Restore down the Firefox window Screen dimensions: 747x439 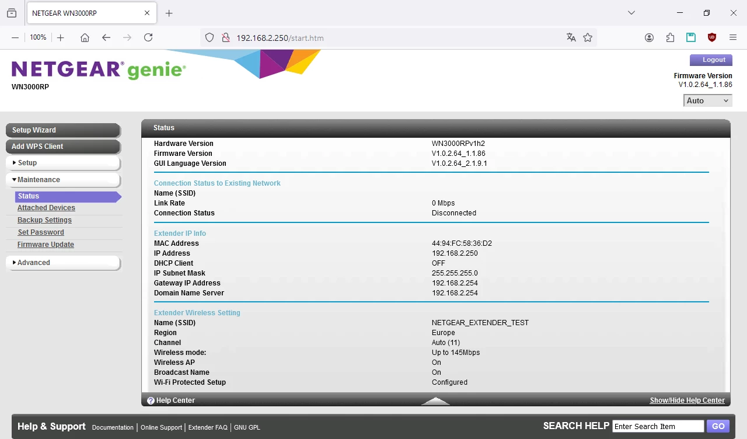(707, 13)
